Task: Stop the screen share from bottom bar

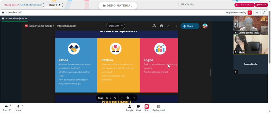Action: pyautogui.click(x=147, y=108)
